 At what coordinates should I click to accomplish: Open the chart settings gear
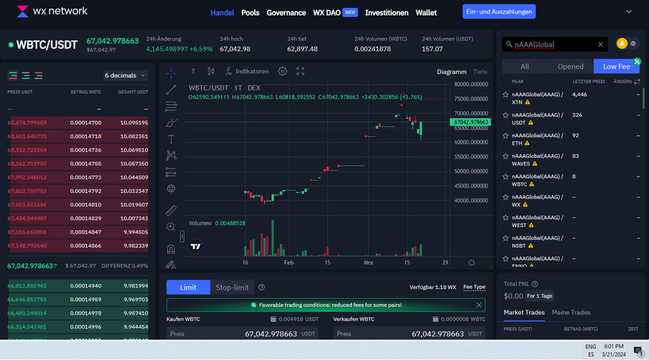pos(282,72)
